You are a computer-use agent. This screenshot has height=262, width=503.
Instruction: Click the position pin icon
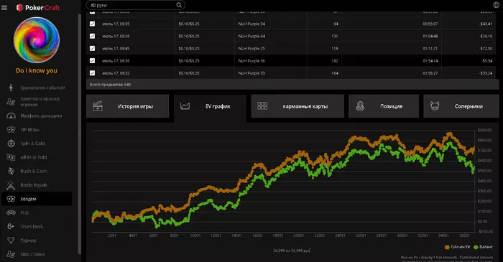(360, 106)
